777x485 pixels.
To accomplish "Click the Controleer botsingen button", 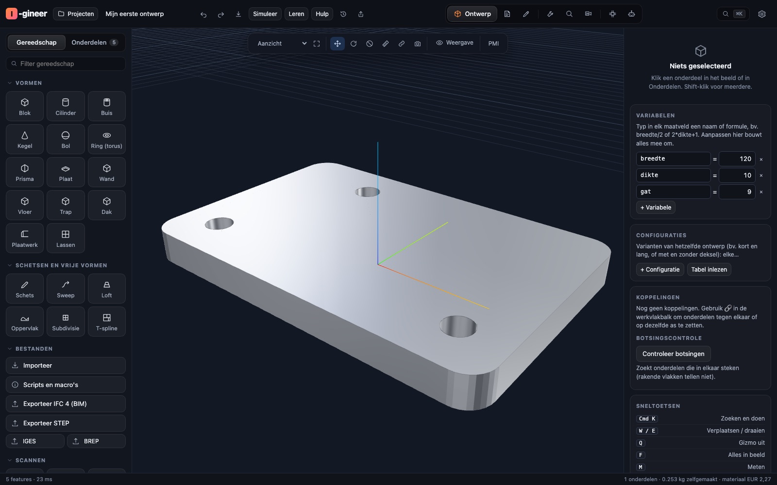I will (673, 354).
